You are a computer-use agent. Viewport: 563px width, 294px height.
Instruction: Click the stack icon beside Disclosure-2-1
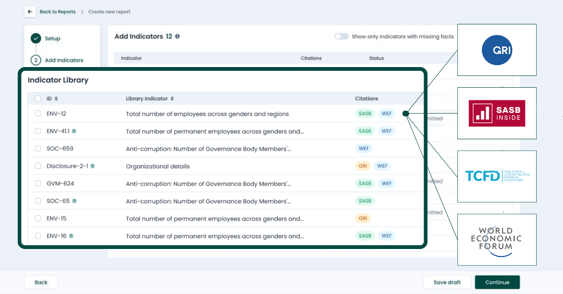[x=92, y=166]
